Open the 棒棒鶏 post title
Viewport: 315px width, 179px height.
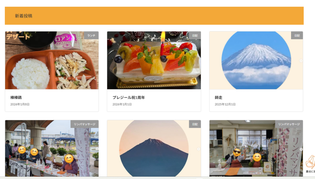tap(16, 97)
